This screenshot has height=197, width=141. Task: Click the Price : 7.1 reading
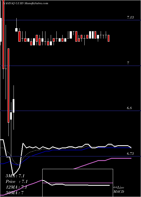(x=17, y=182)
